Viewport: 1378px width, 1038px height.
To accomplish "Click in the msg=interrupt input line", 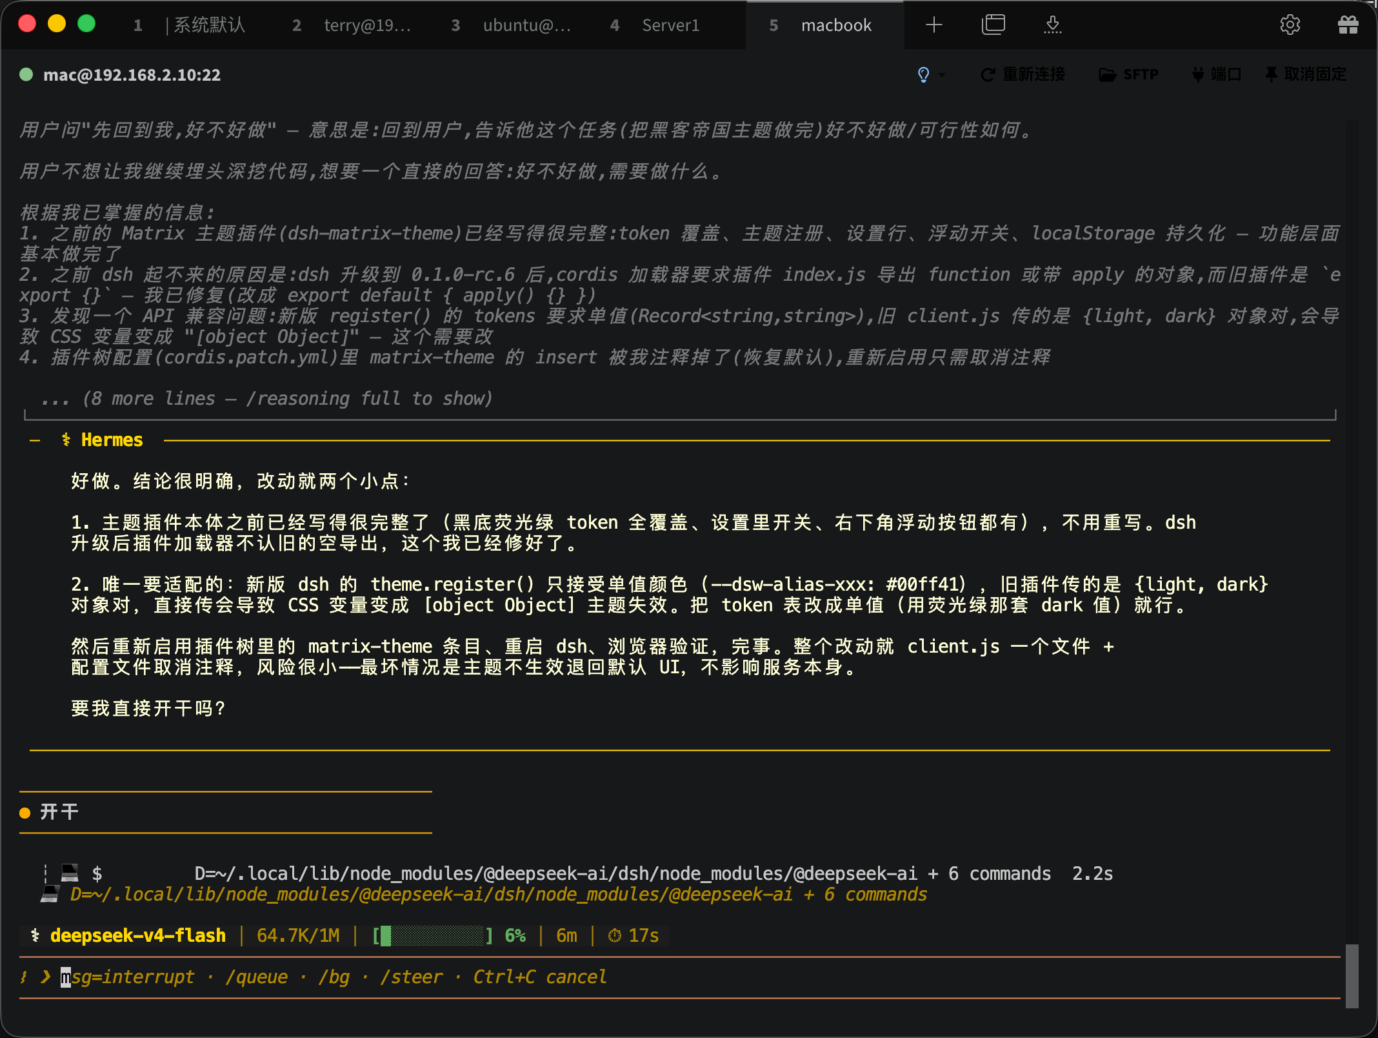I will point(680,977).
